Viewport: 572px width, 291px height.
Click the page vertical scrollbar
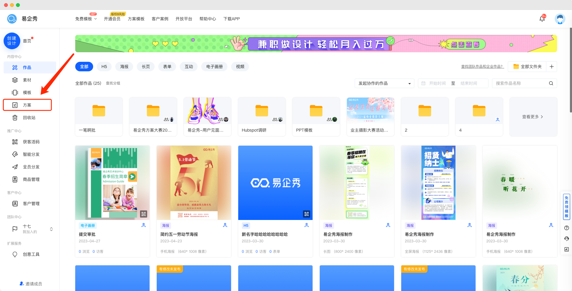coord(571,70)
